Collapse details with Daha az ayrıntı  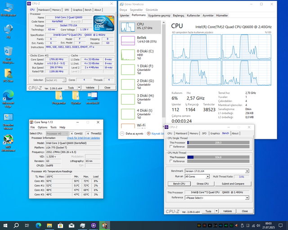click(132, 133)
